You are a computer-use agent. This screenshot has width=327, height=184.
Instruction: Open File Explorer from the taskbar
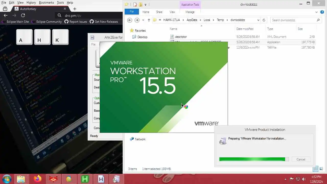tap(21, 179)
